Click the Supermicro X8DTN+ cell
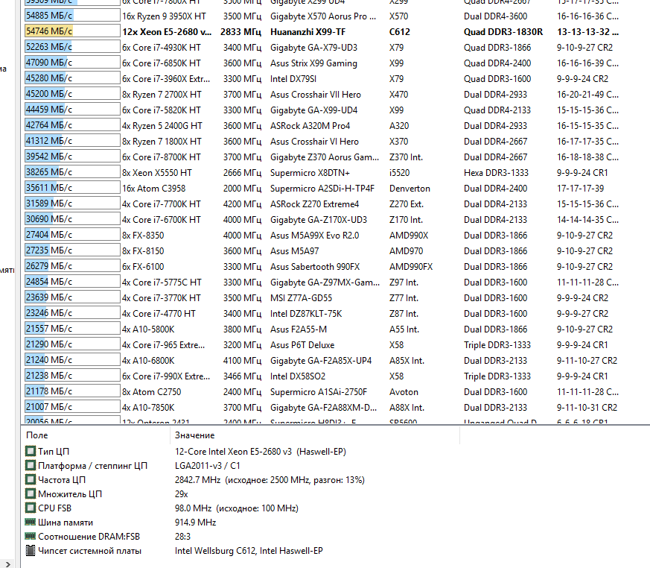 [310, 173]
